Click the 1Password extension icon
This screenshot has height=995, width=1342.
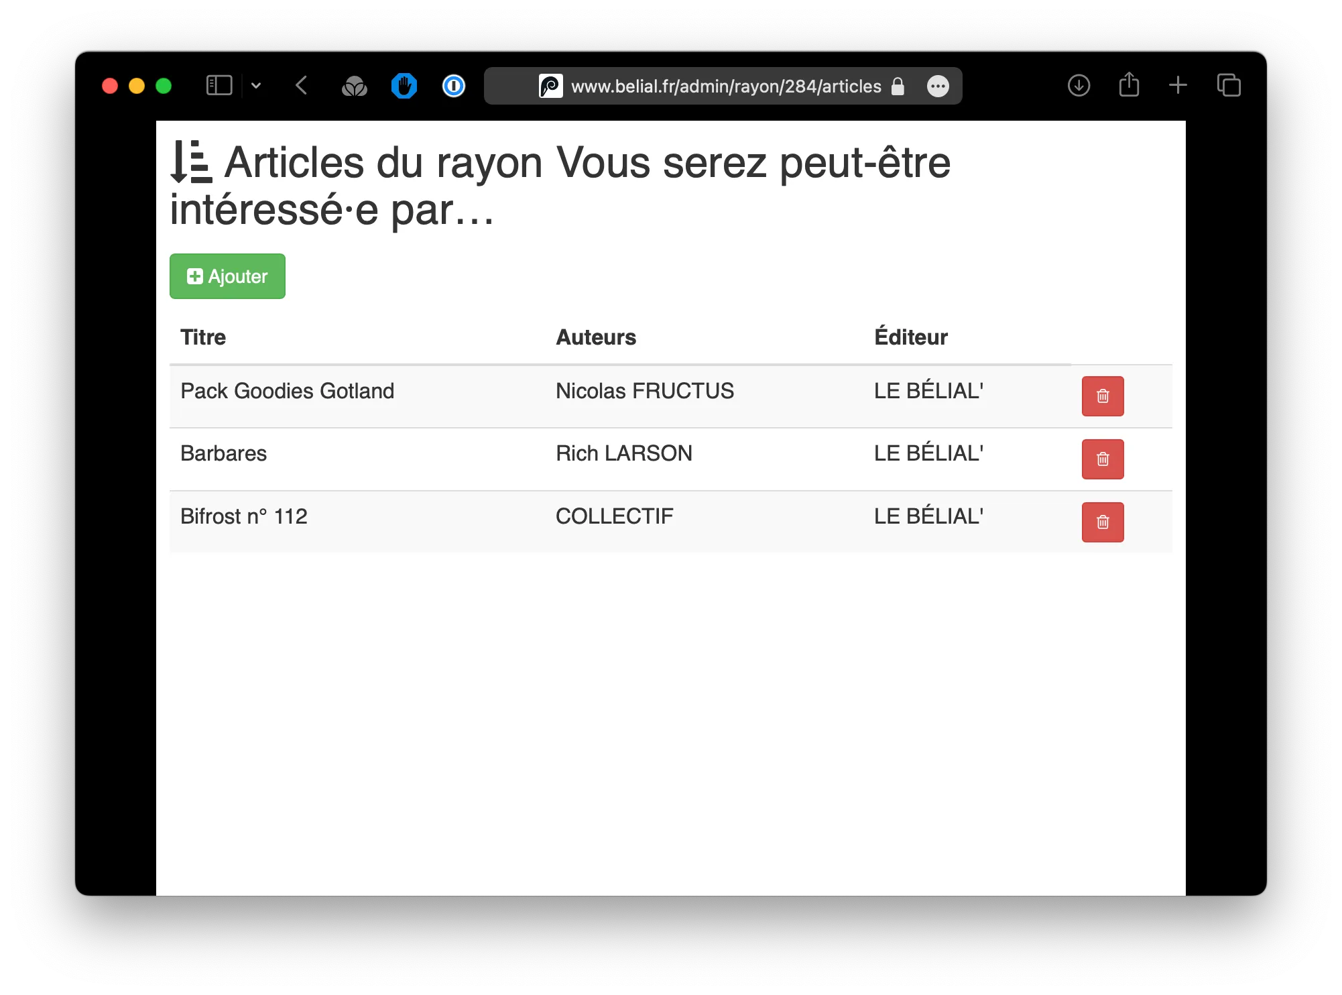coord(453,86)
